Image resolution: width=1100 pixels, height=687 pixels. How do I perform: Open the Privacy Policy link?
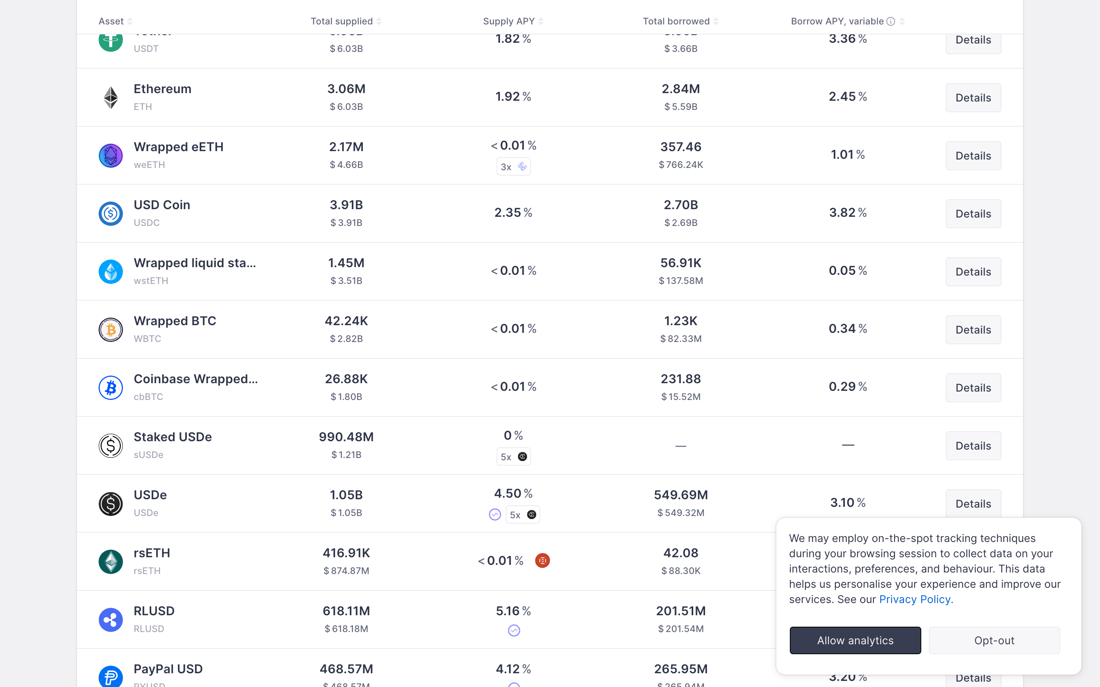915,599
